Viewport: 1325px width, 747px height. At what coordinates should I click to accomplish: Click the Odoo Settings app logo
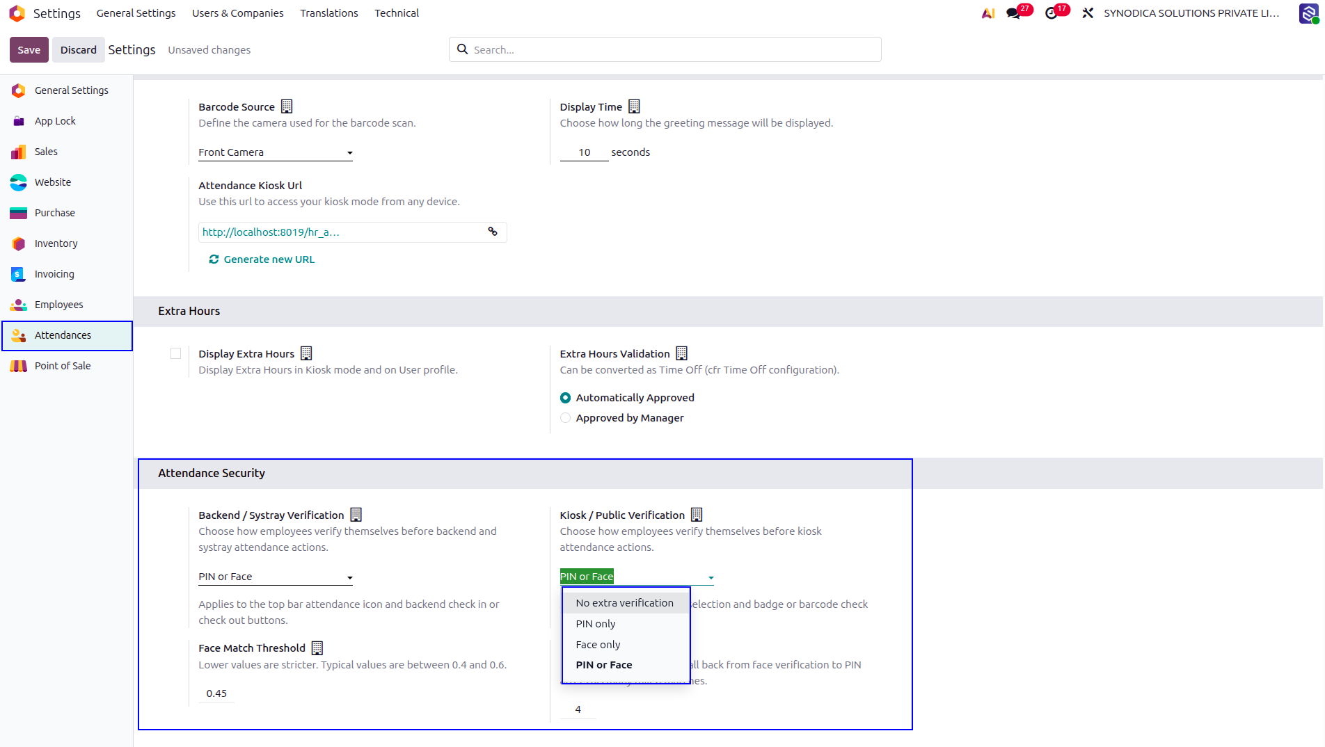click(x=17, y=13)
